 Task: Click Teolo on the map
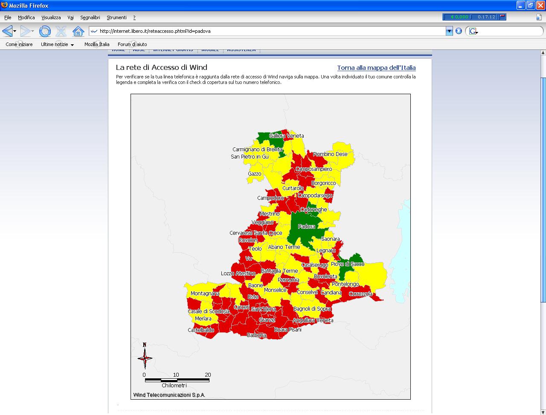pyautogui.click(x=255, y=249)
